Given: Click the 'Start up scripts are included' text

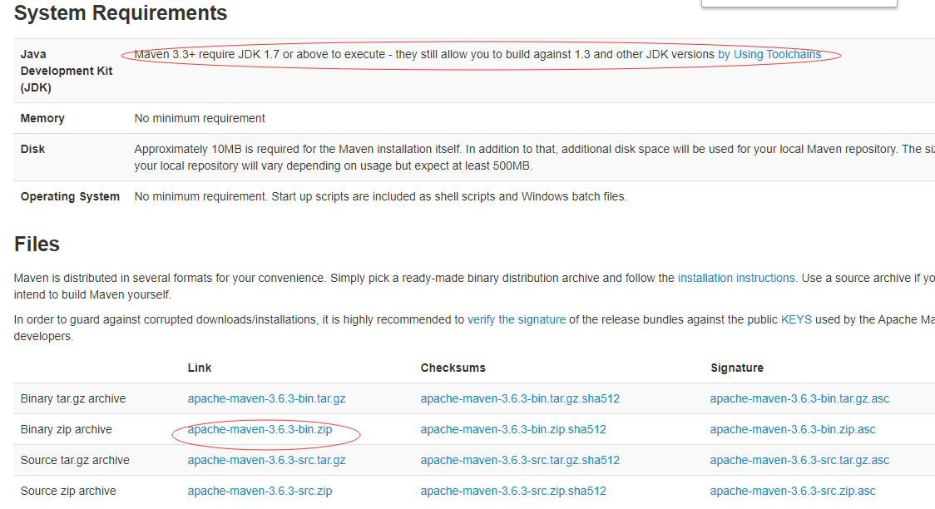Looking at the screenshot, I should [449, 197].
